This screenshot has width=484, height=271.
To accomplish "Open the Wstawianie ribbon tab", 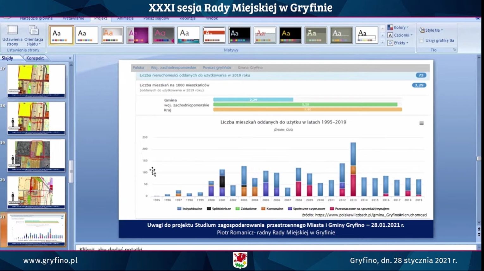I will point(73,19).
